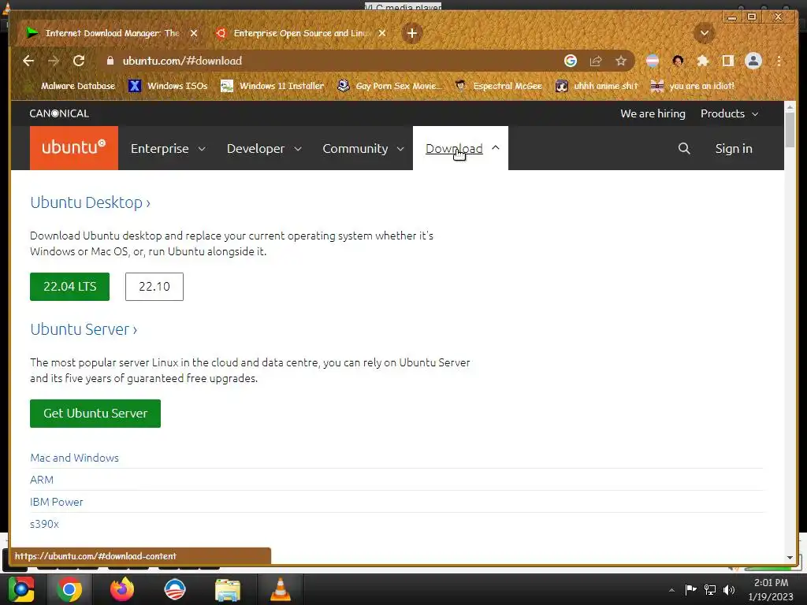Click the vertical scrollbar thumb
807x605 pixels.
790,130
